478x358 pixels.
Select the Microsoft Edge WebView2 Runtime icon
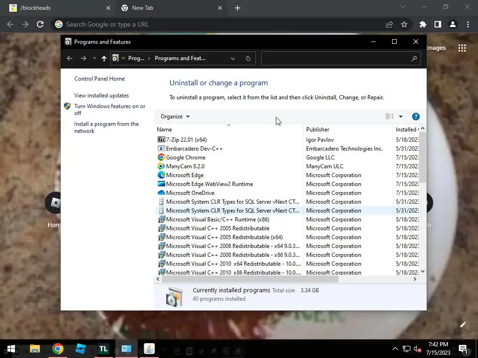click(x=161, y=184)
